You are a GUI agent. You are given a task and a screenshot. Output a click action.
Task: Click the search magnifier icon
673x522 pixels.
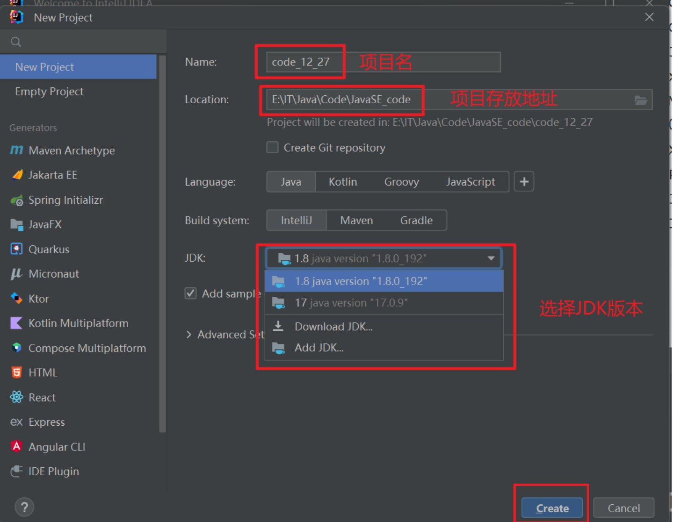[16, 42]
